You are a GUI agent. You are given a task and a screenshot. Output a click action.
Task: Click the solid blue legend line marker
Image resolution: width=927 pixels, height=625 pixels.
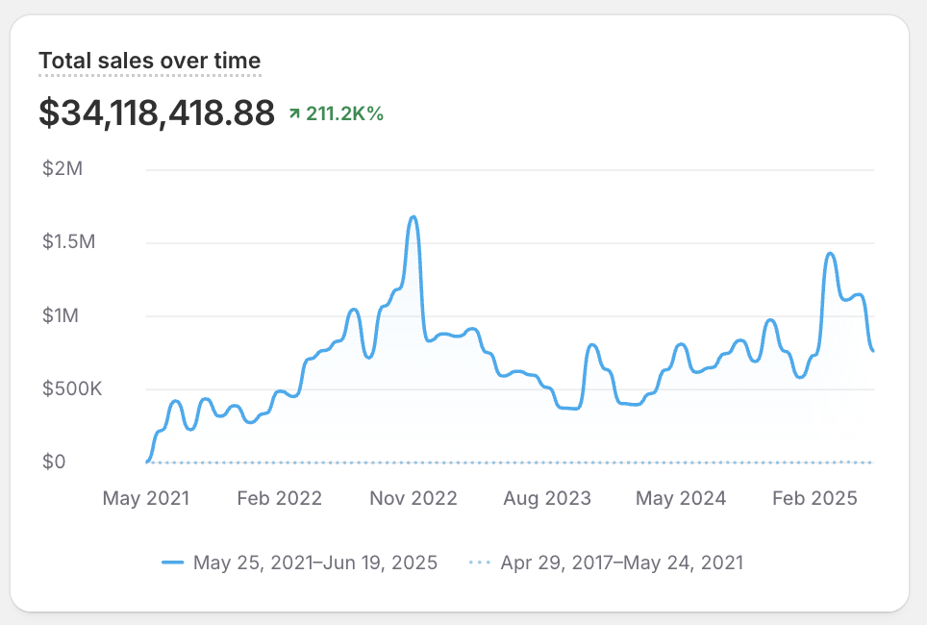click(x=173, y=562)
